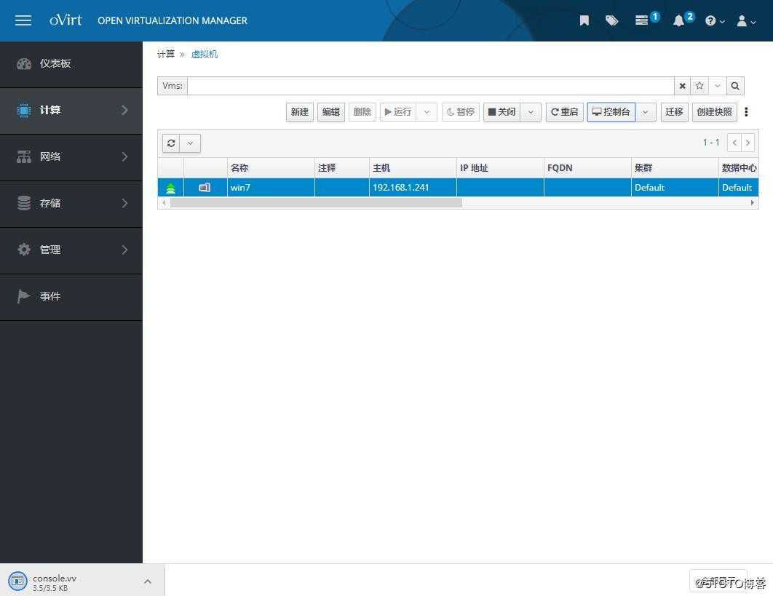
Task: Open the bookmarks icon in header
Action: point(584,20)
